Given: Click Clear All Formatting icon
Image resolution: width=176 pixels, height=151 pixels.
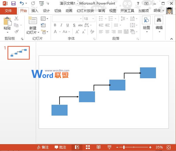Looking at the screenshot, I should 92,32.
